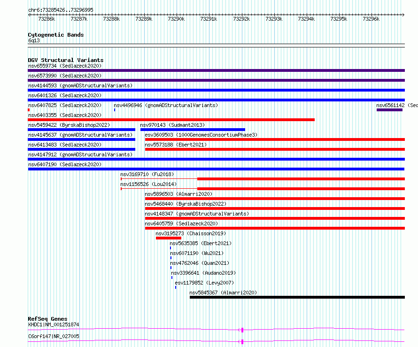The height and width of the screenshot is (347, 418).
Task: Select the 6q13 cytogenetic band label
Action: click(34, 40)
